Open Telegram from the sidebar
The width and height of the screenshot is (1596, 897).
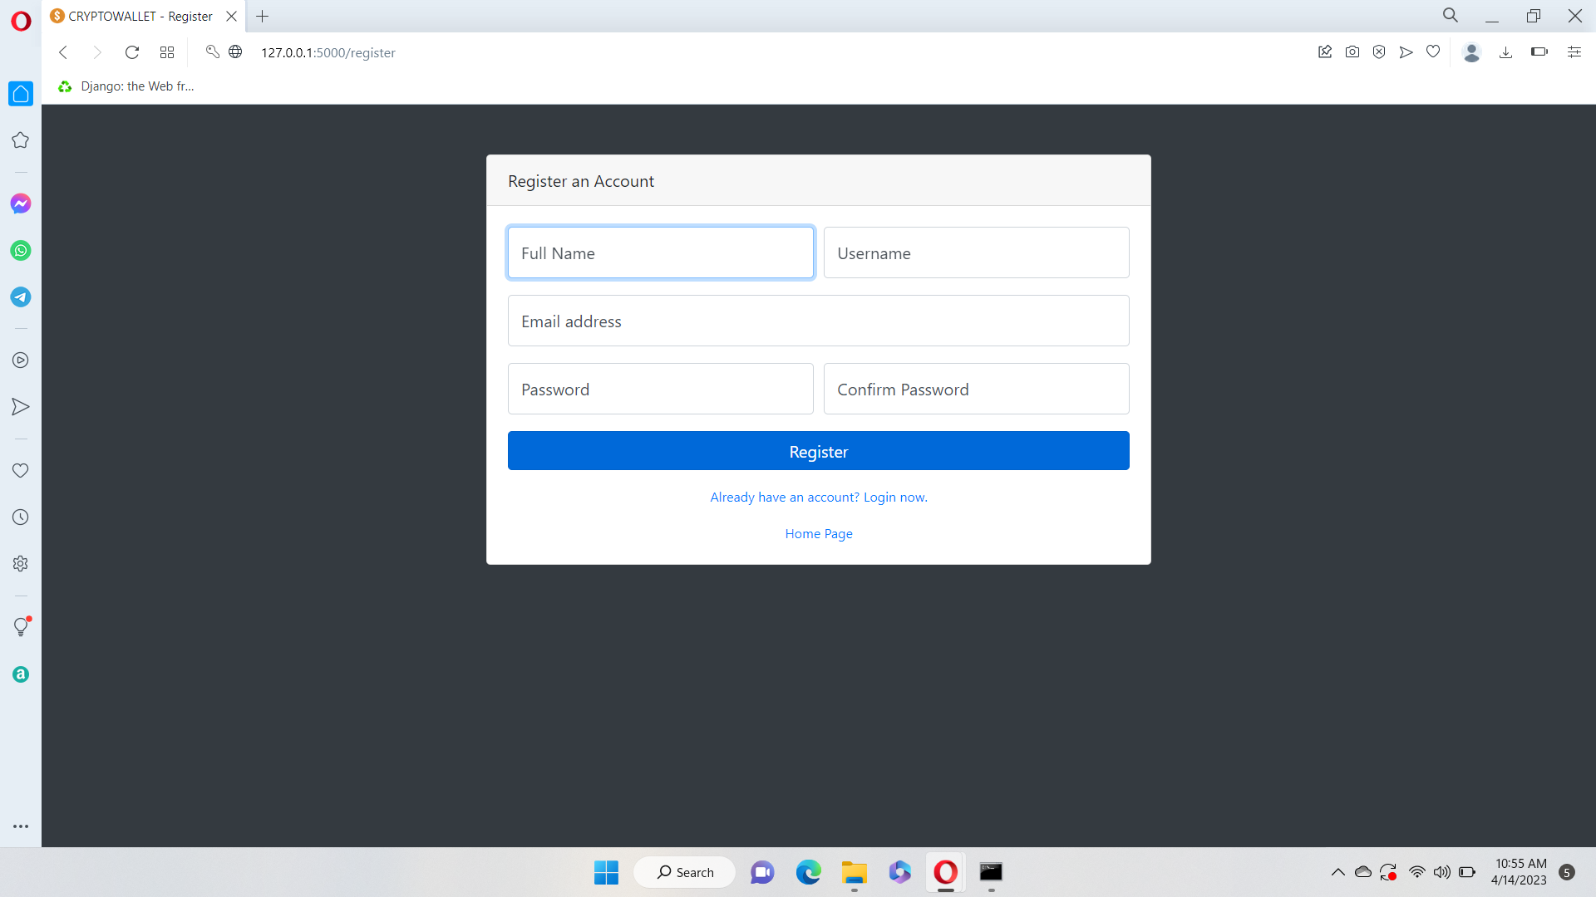click(x=20, y=297)
